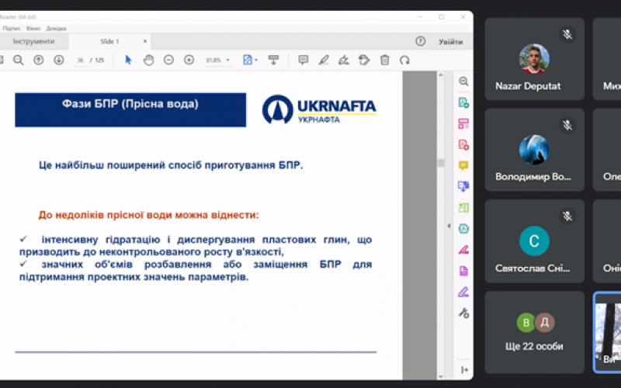Click the UKRNAFTA logo on the slide

pos(319,109)
